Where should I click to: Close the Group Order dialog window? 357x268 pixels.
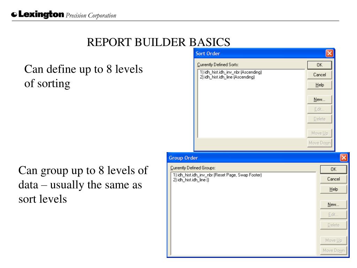[343, 158]
